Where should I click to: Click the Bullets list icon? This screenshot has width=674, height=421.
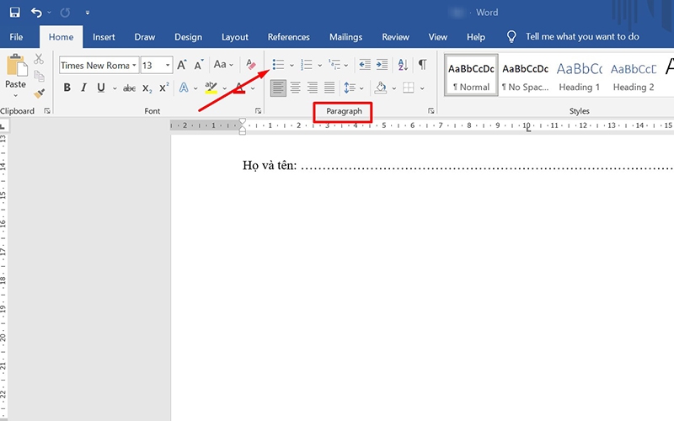coord(278,65)
